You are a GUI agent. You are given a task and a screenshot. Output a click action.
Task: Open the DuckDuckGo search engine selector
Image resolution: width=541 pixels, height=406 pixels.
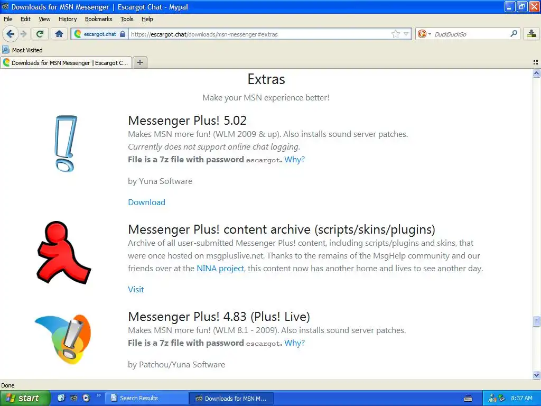(424, 34)
